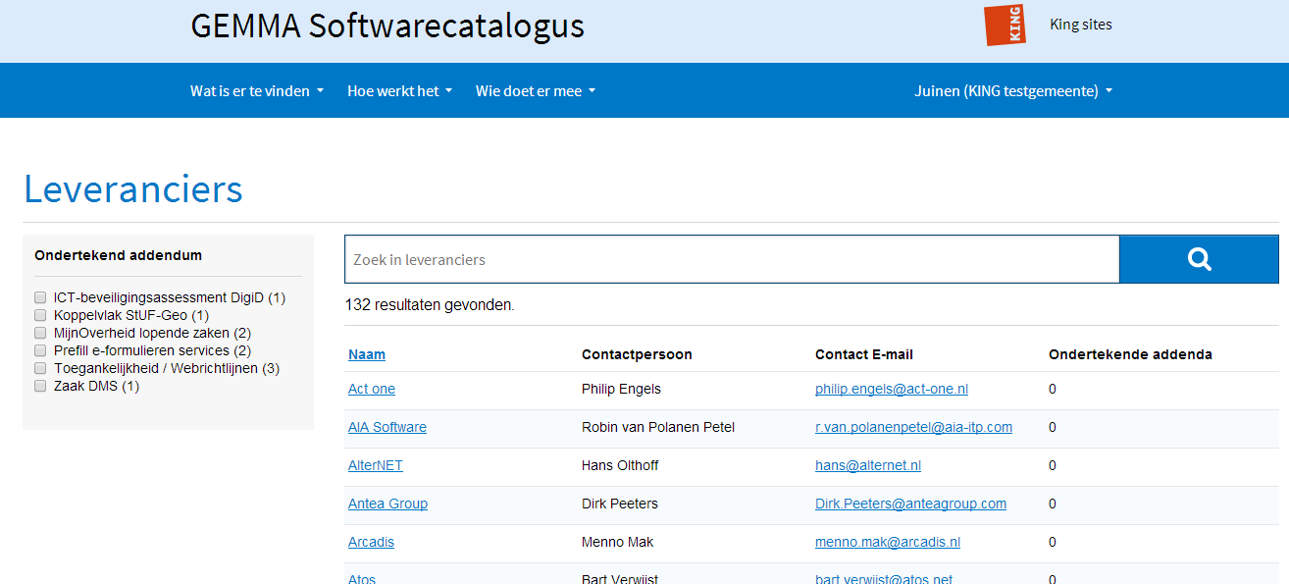The height and width of the screenshot is (584, 1289).
Task: Select contact name Hans Olthoff
Action: coord(620,465)
